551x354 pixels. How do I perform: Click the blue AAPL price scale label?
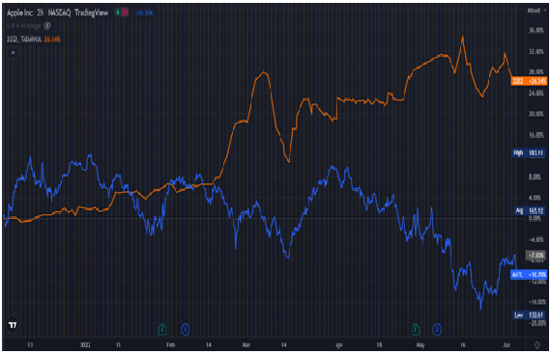(529, 274)
